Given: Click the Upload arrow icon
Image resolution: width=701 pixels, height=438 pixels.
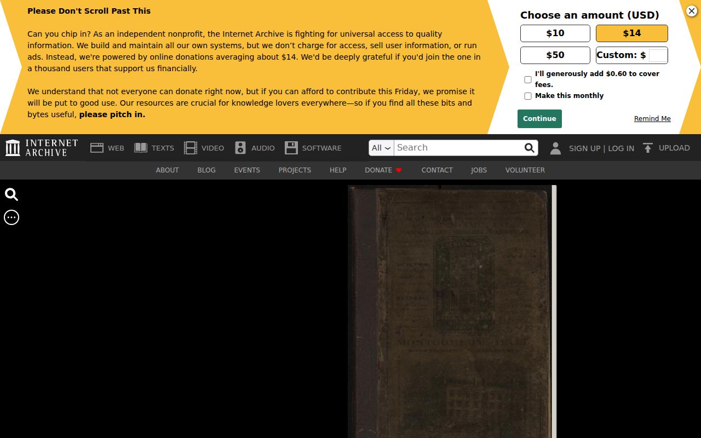Looking at the screenshot, I should coord(648,148).
